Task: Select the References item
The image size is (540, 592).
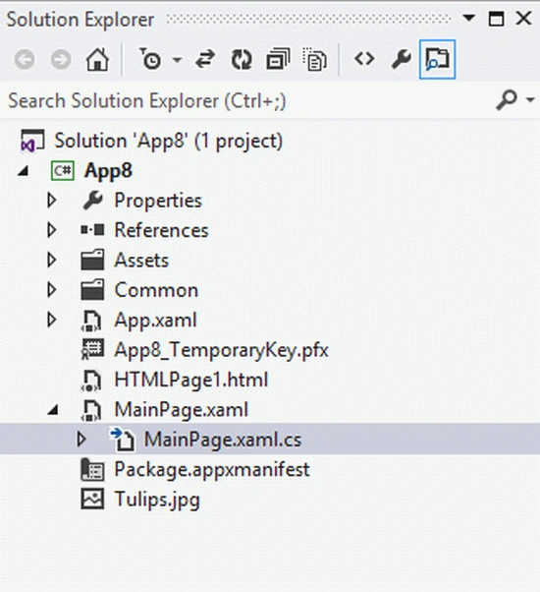Action: (x=161, y=230)
